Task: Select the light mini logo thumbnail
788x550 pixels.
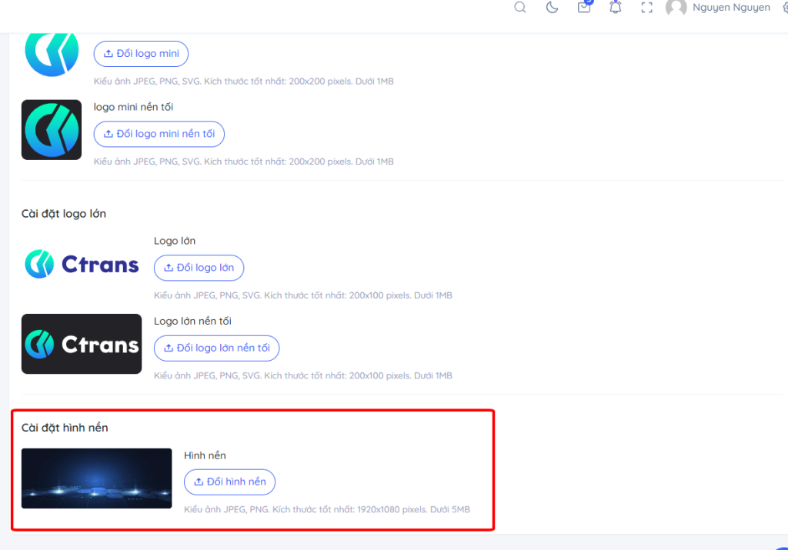Action: (52, 52)
